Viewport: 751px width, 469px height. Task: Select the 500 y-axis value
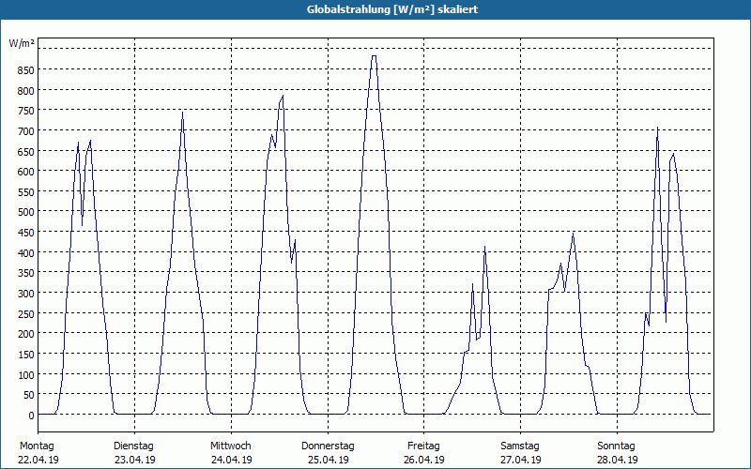coord(26,212)
